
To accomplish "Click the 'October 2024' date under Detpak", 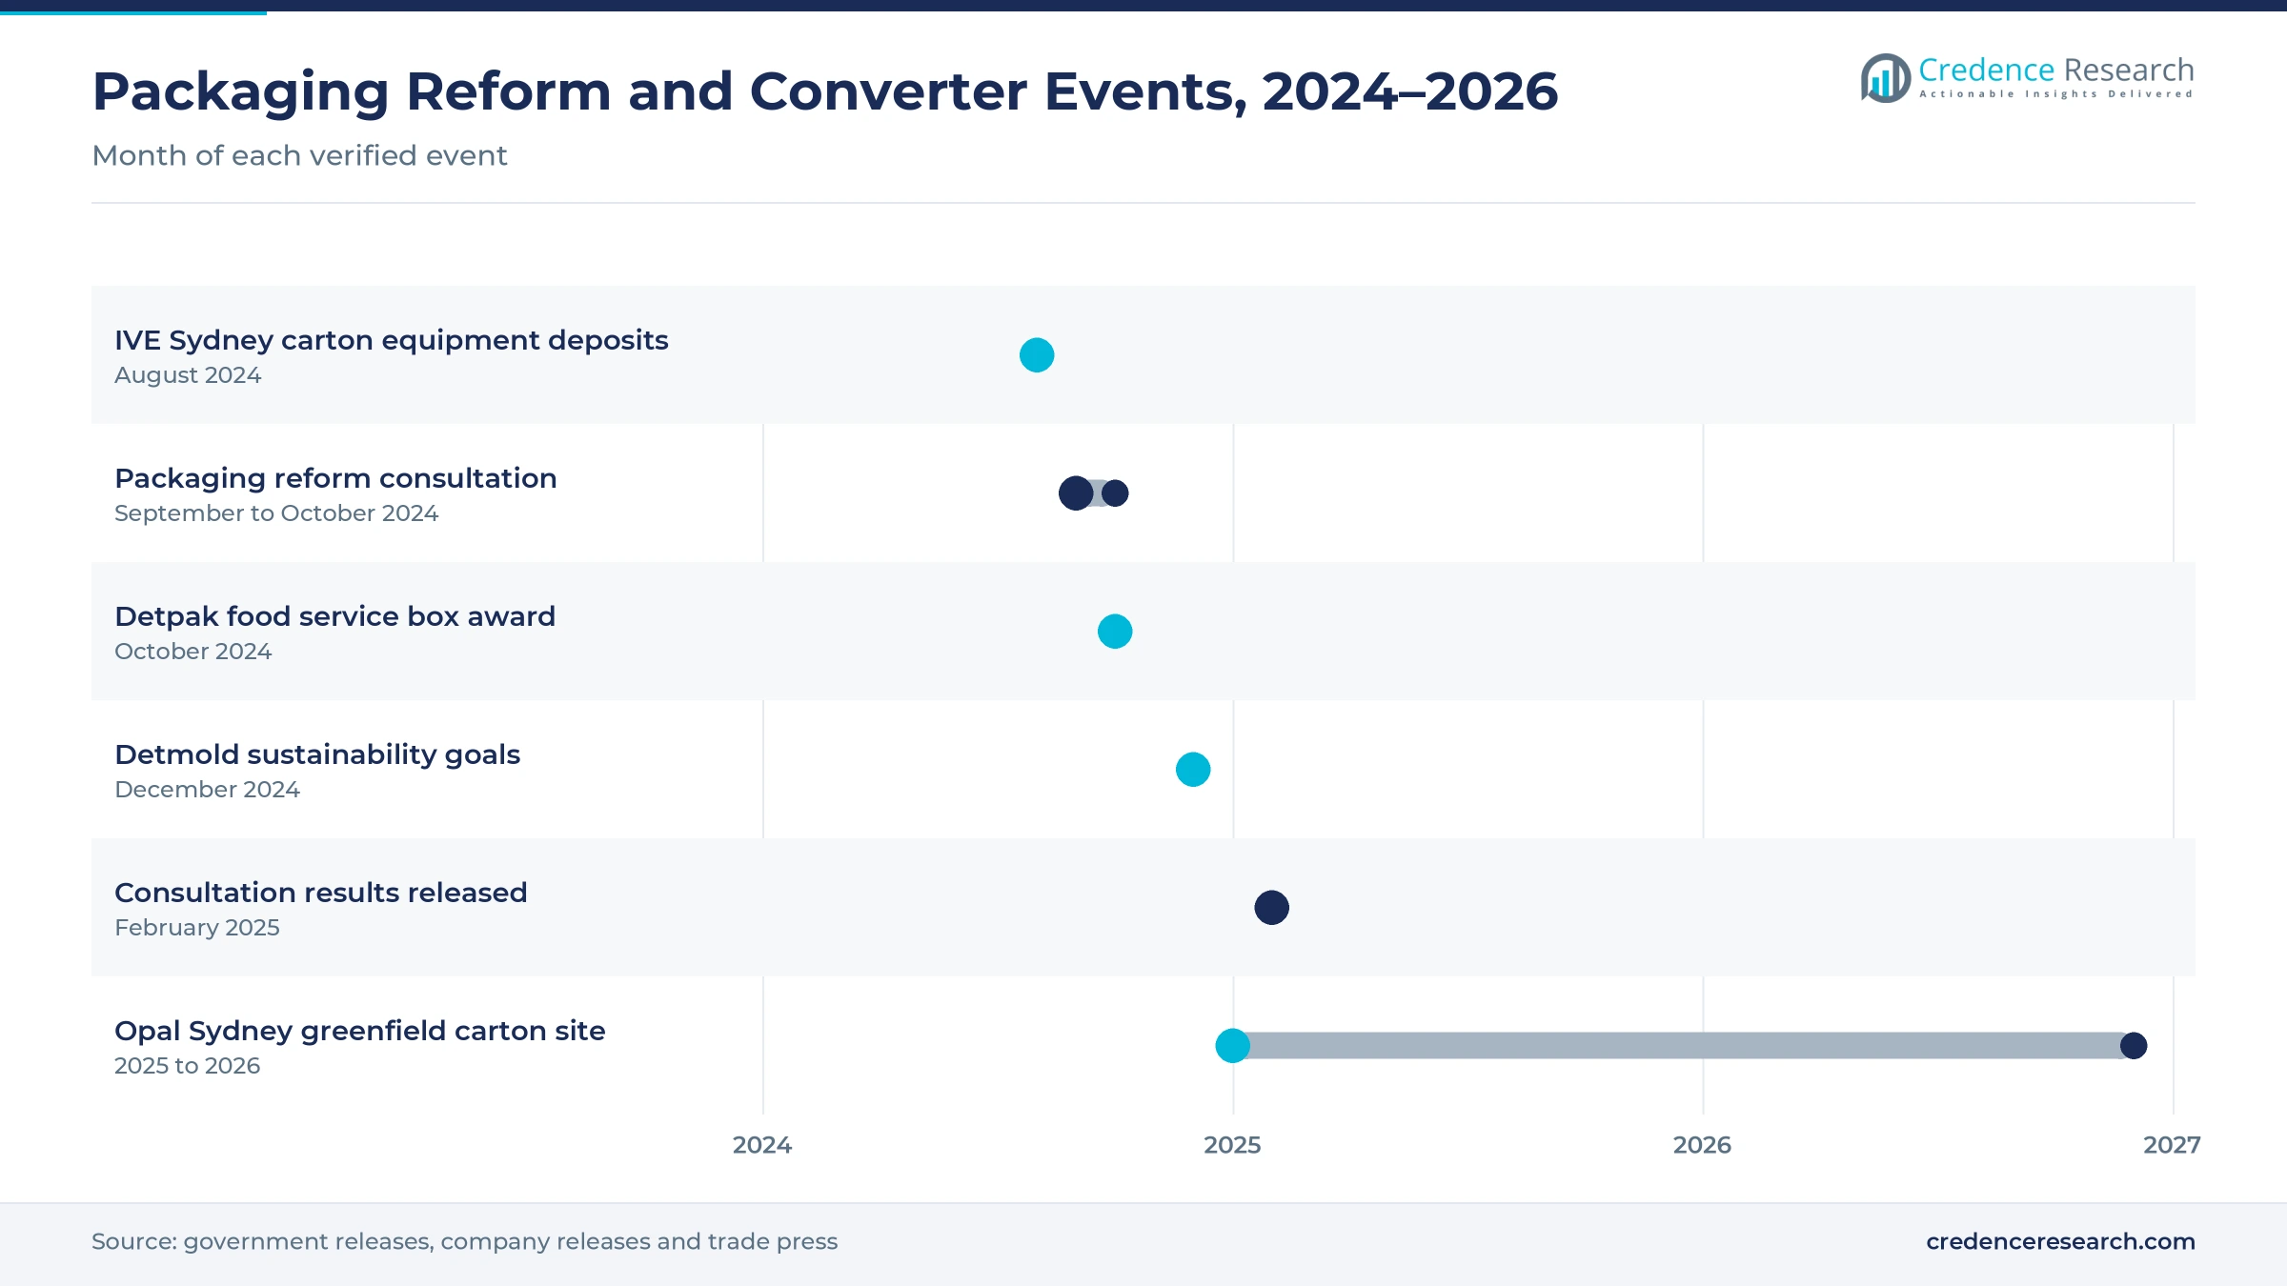I will pos(192,652).
